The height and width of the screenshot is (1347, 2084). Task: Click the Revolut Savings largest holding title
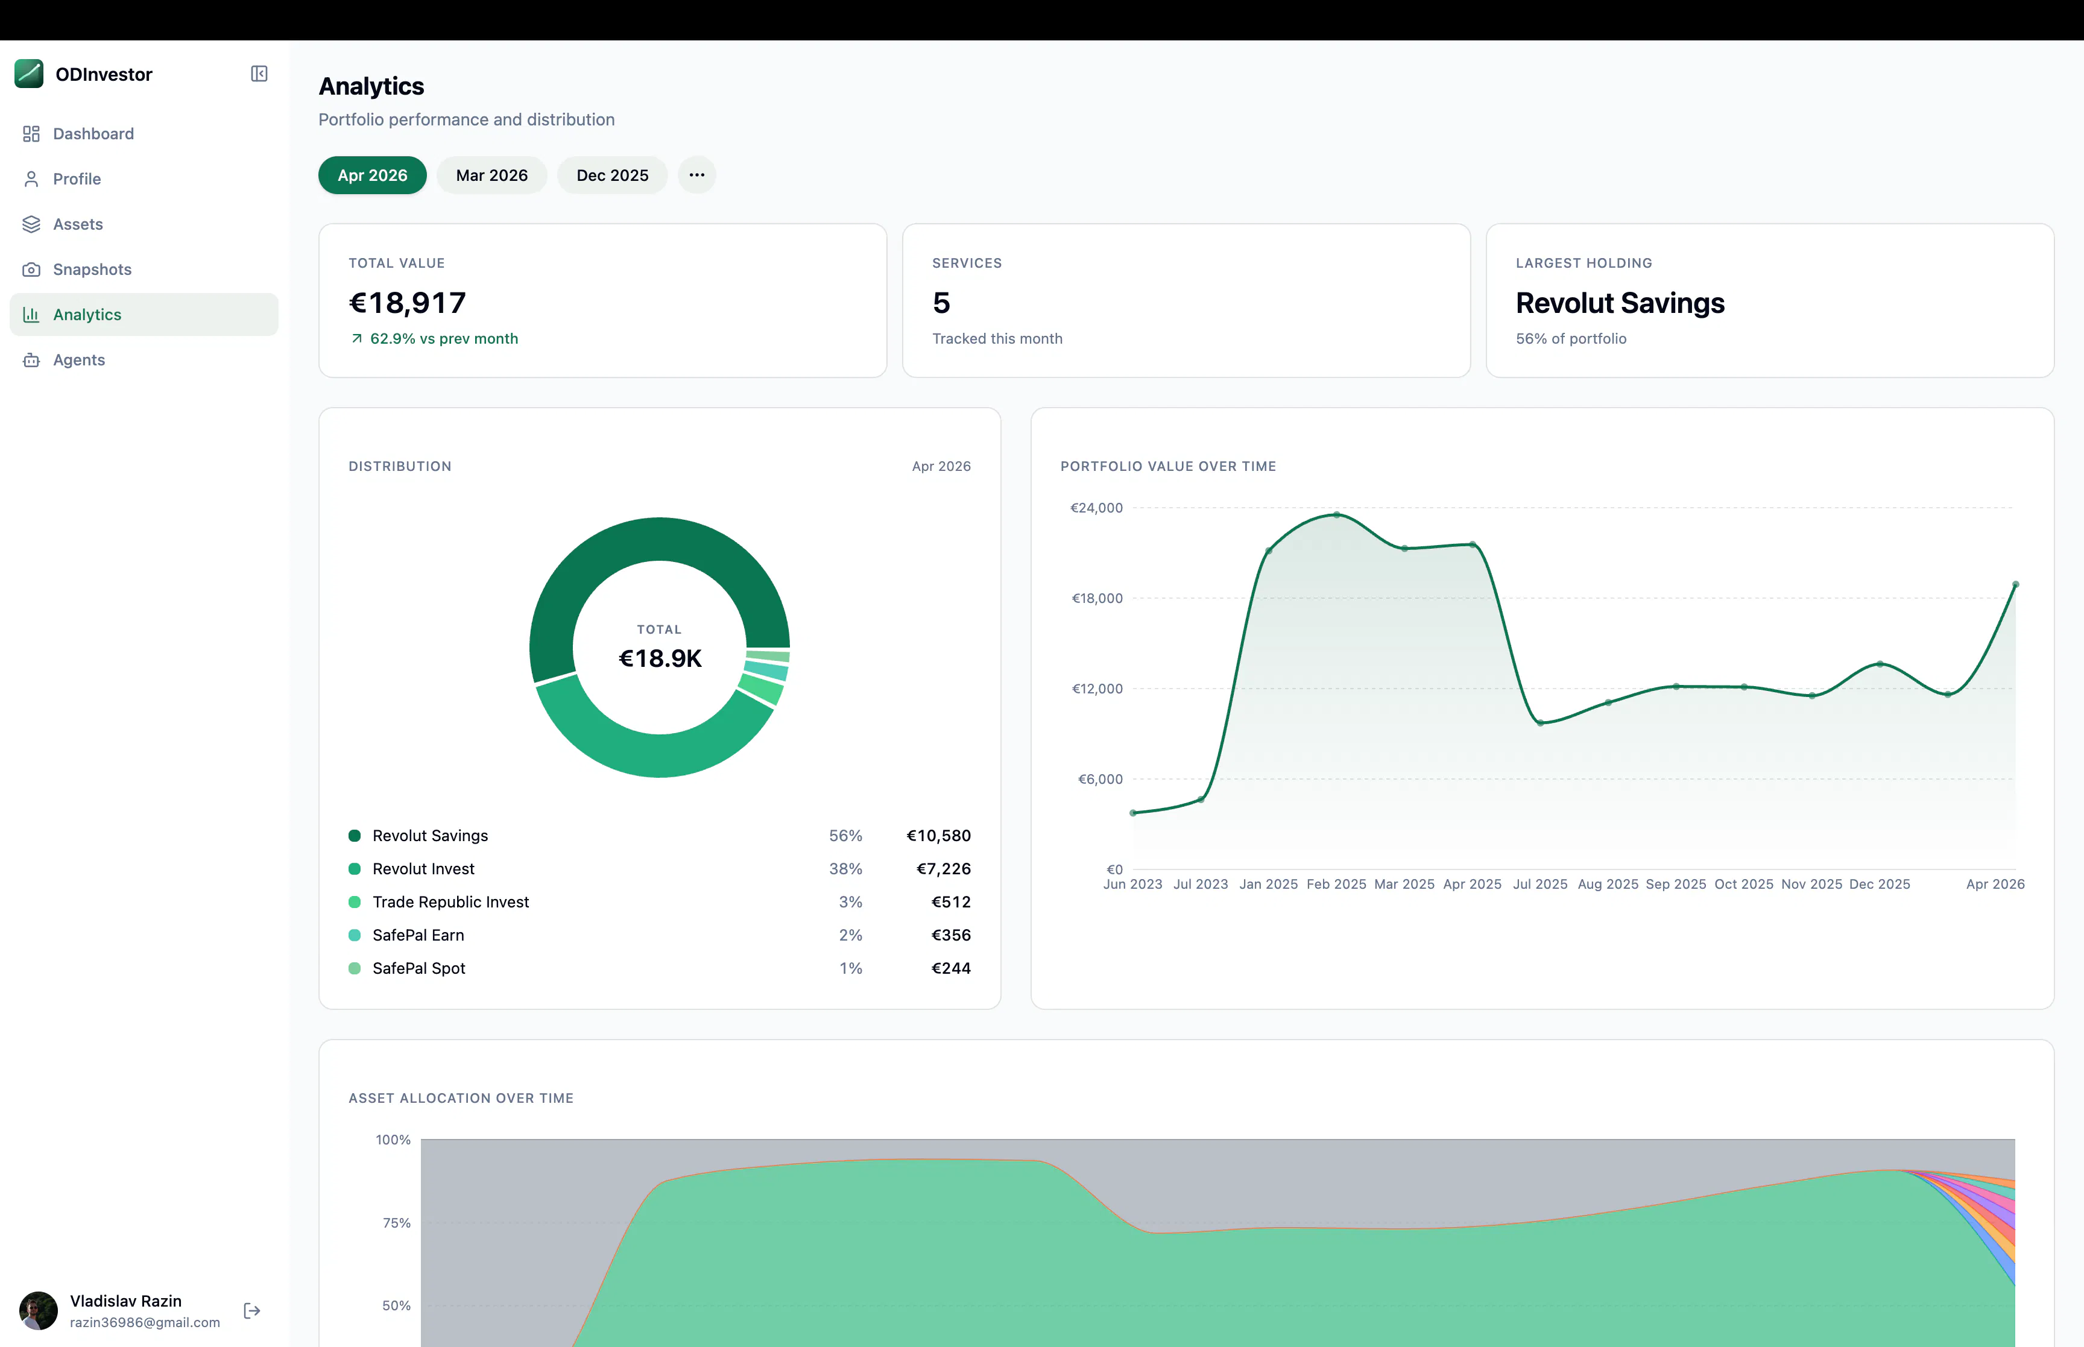(x=1620, y=303)
